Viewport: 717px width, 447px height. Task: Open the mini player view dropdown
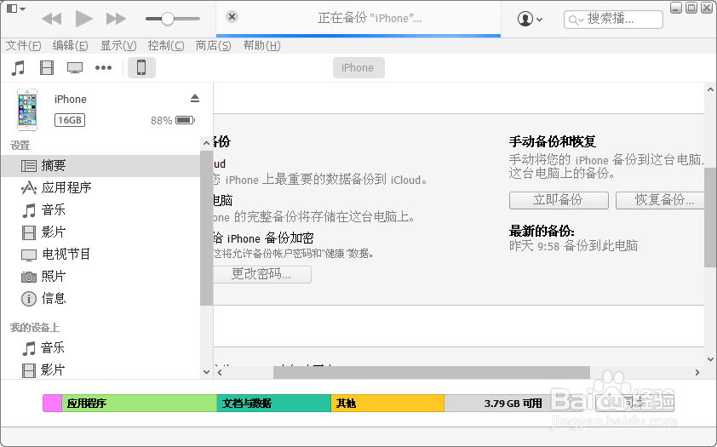point(16,9)
